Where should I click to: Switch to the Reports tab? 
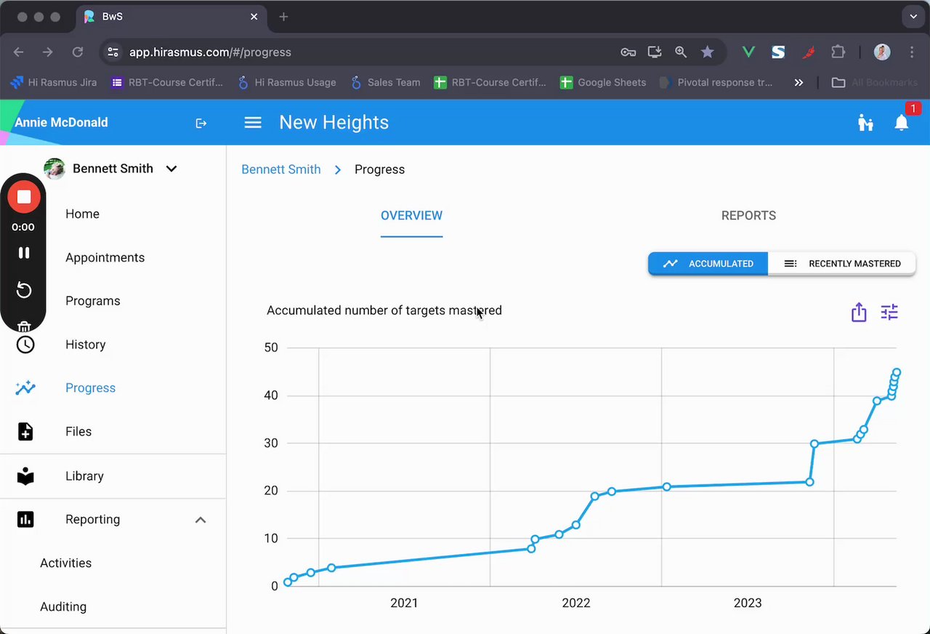click(748, 216)
